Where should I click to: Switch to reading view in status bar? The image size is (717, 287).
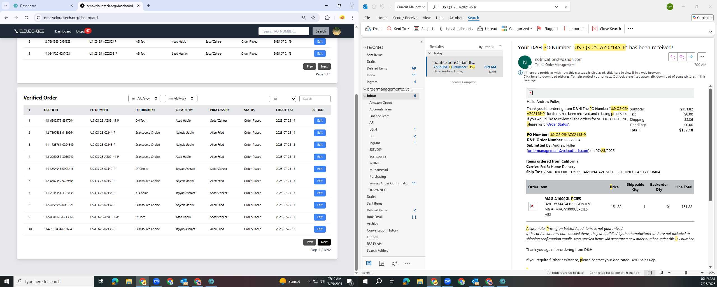pos(661,273)
